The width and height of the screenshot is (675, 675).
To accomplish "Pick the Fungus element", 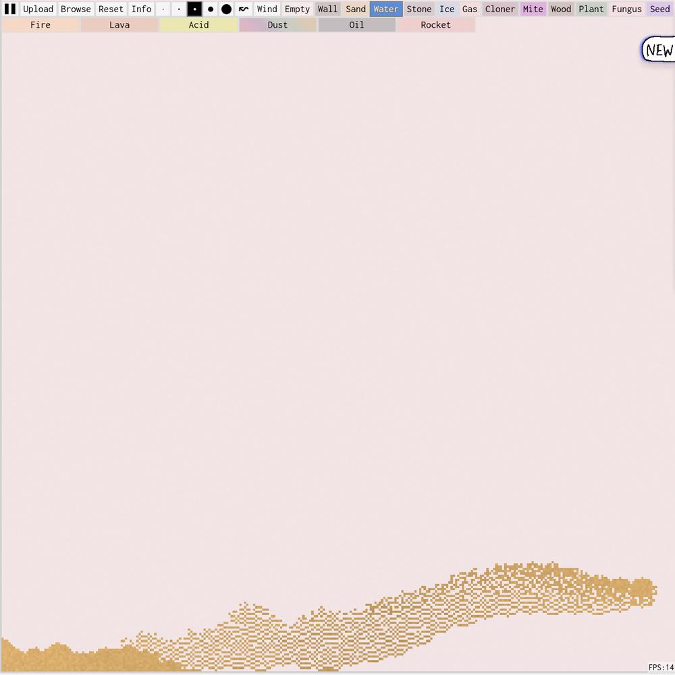I will (626, 9).
